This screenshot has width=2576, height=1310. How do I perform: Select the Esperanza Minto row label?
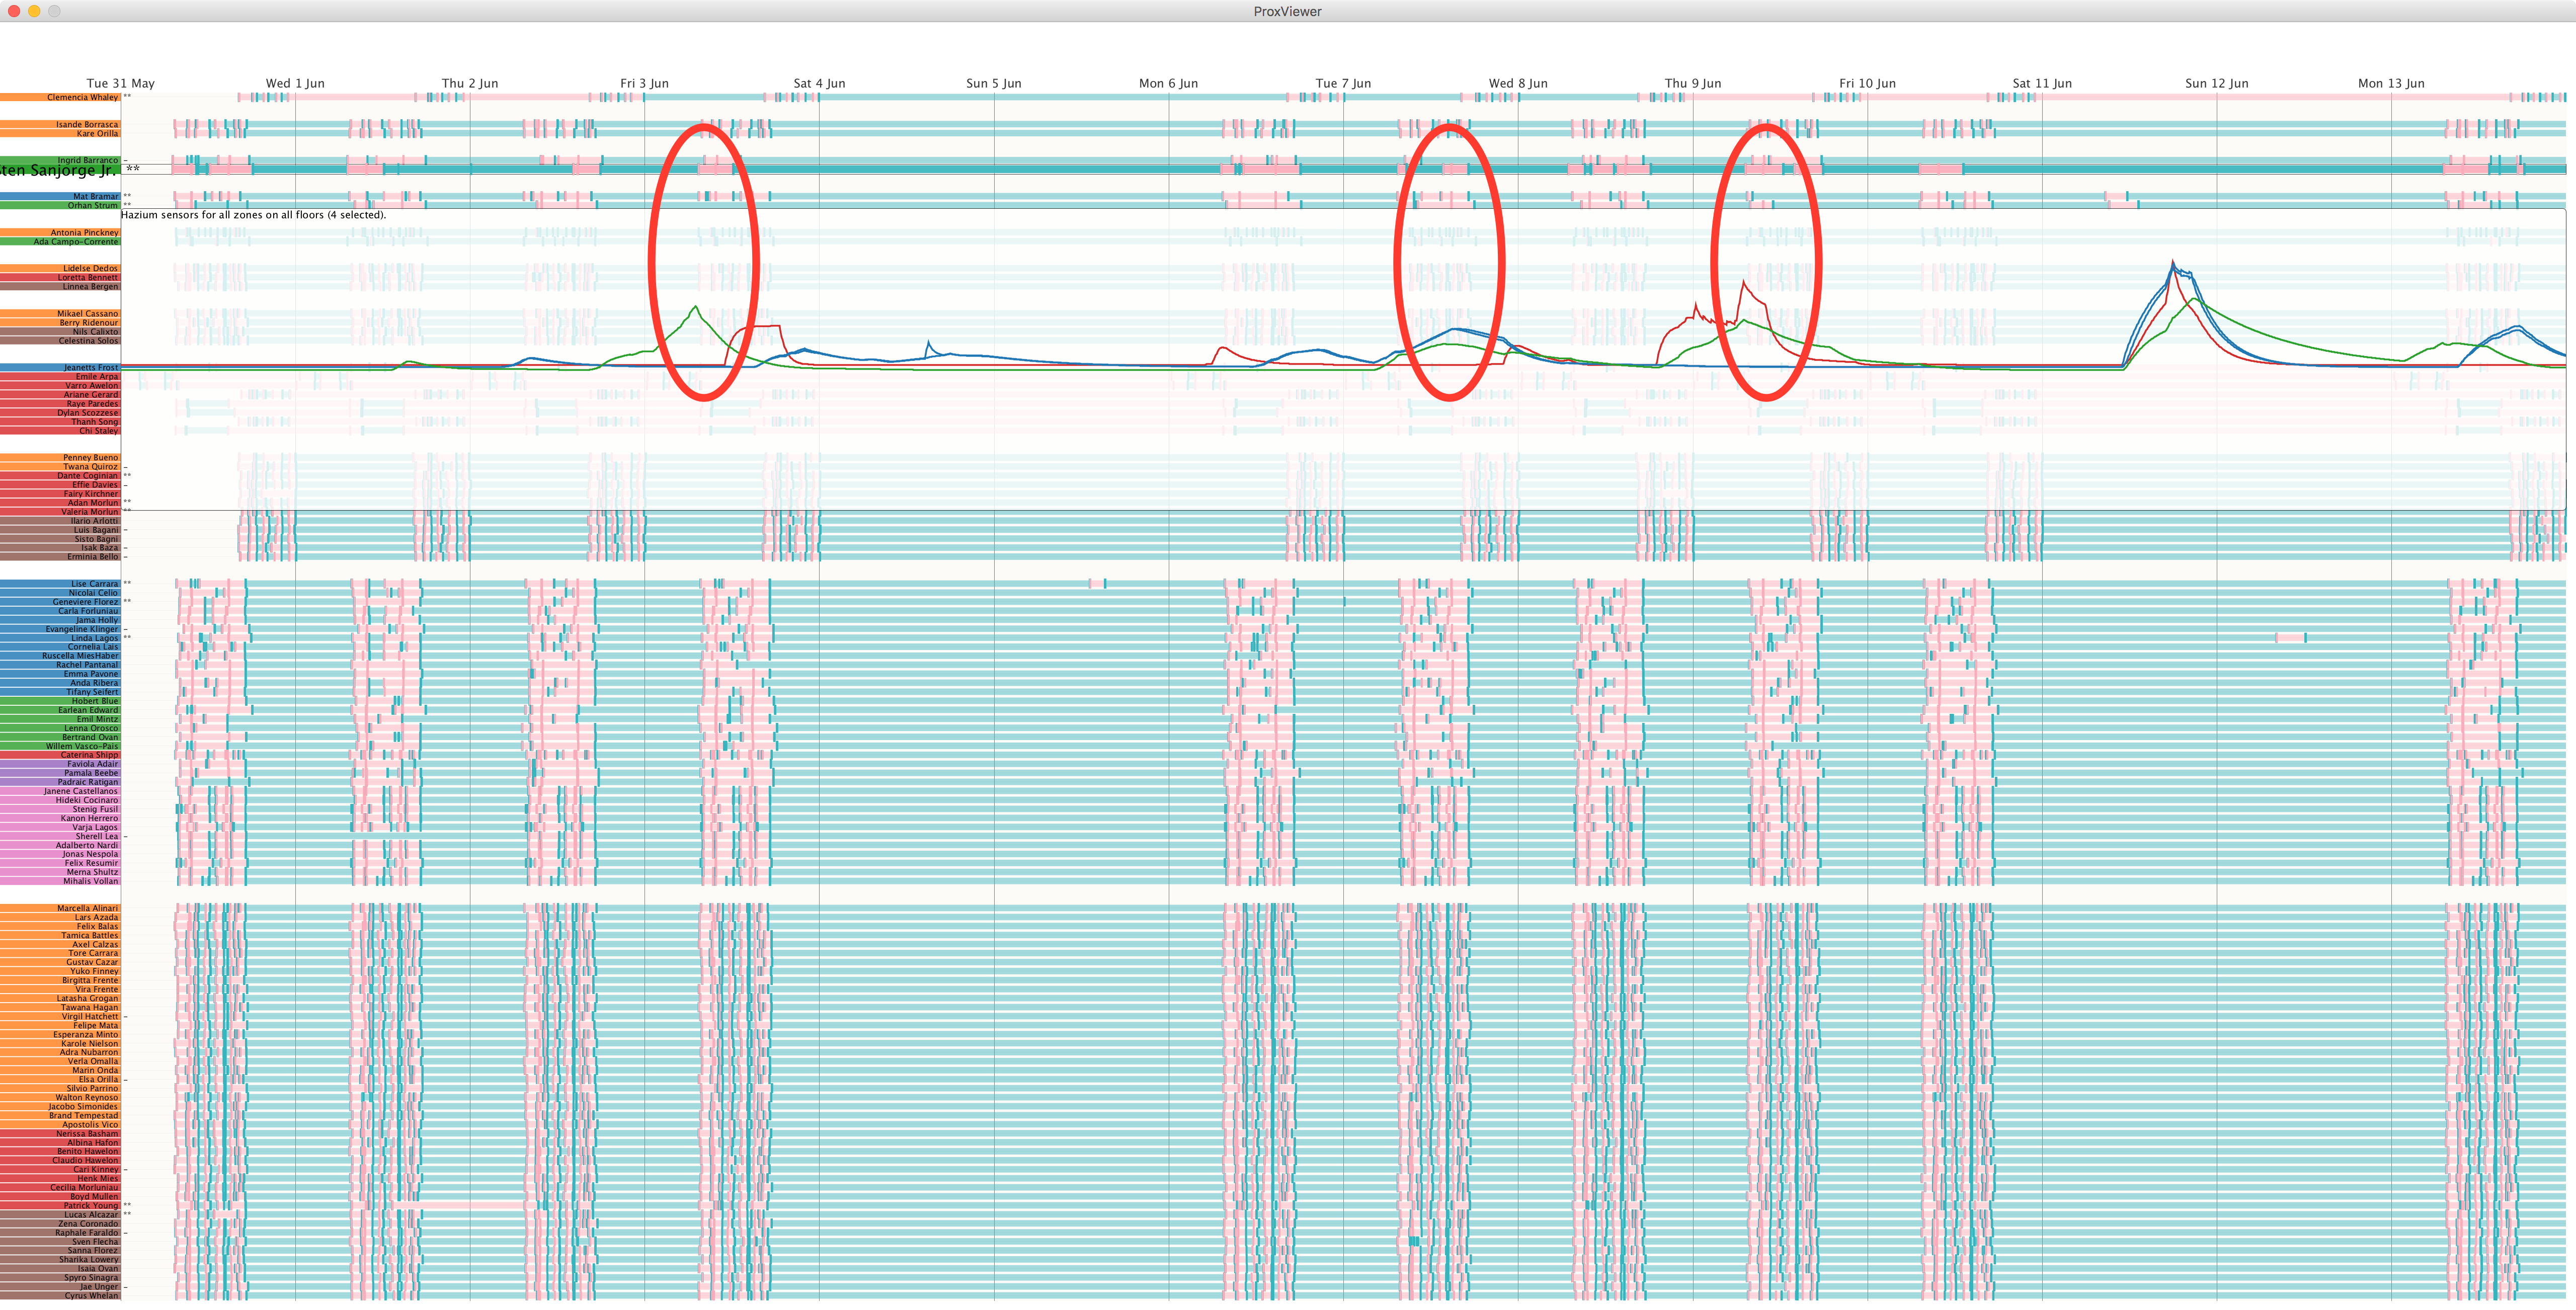(60, 1034)
